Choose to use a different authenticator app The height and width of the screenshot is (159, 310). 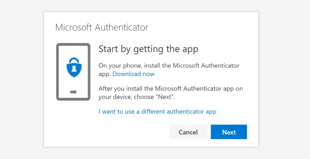(x=158, y=111)
